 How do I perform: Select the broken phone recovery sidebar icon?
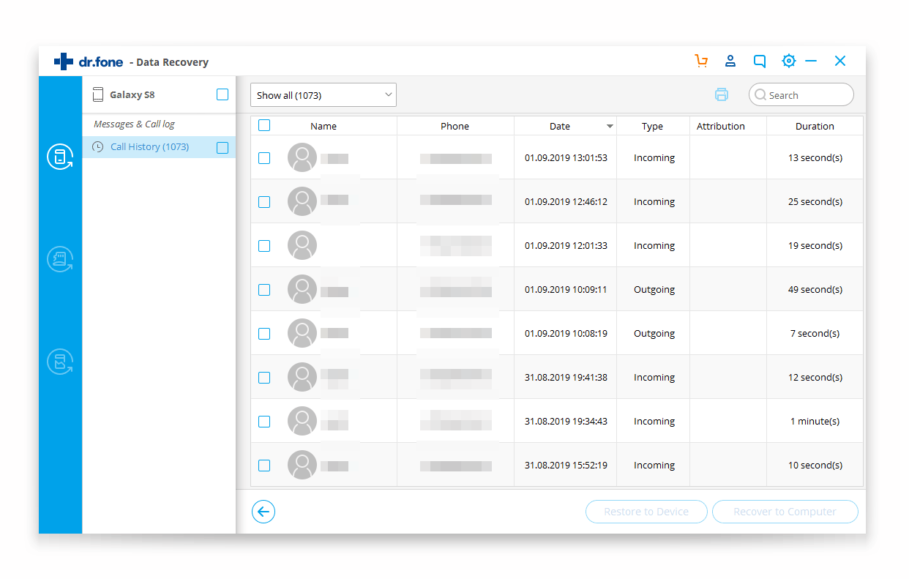point(60,362)
